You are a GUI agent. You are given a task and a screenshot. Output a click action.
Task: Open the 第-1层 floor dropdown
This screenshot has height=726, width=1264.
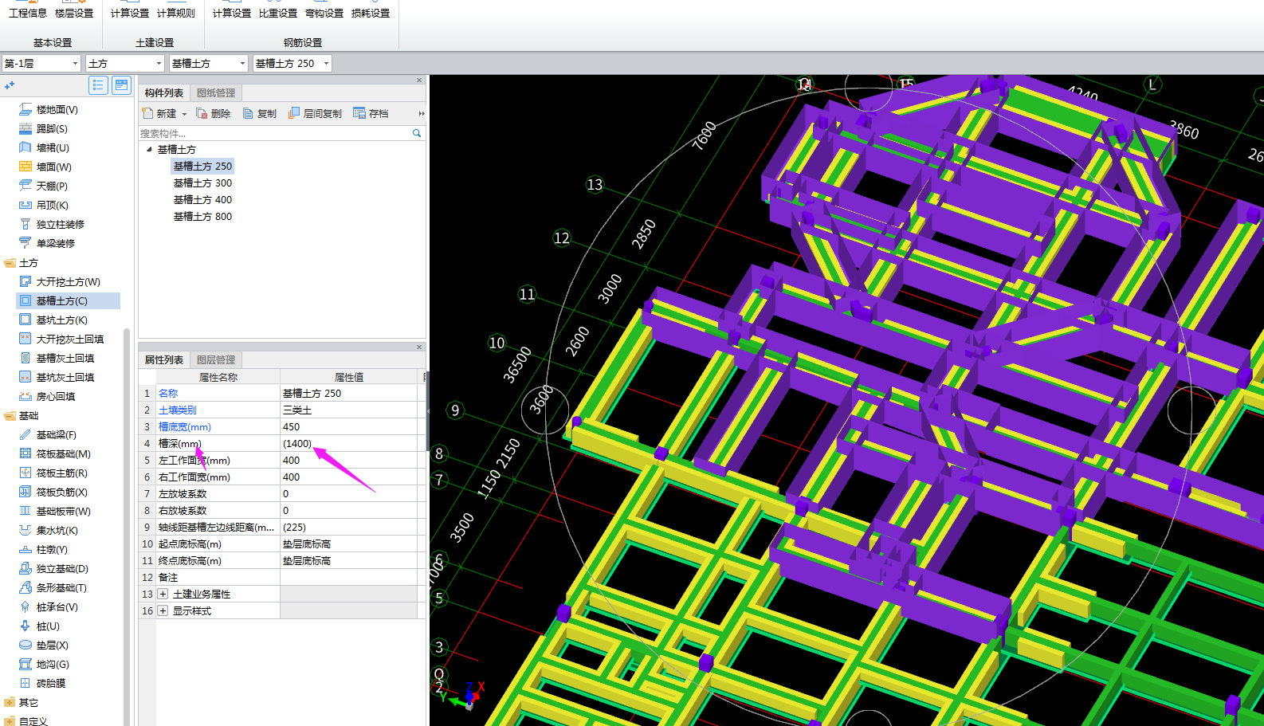[x=76, y=64]
